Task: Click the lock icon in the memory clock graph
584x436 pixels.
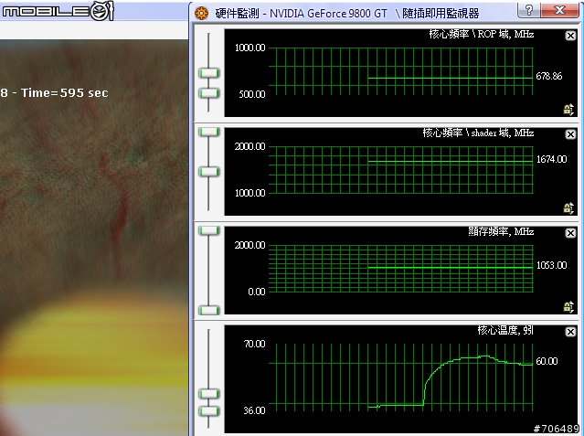Action: (568, 307)
